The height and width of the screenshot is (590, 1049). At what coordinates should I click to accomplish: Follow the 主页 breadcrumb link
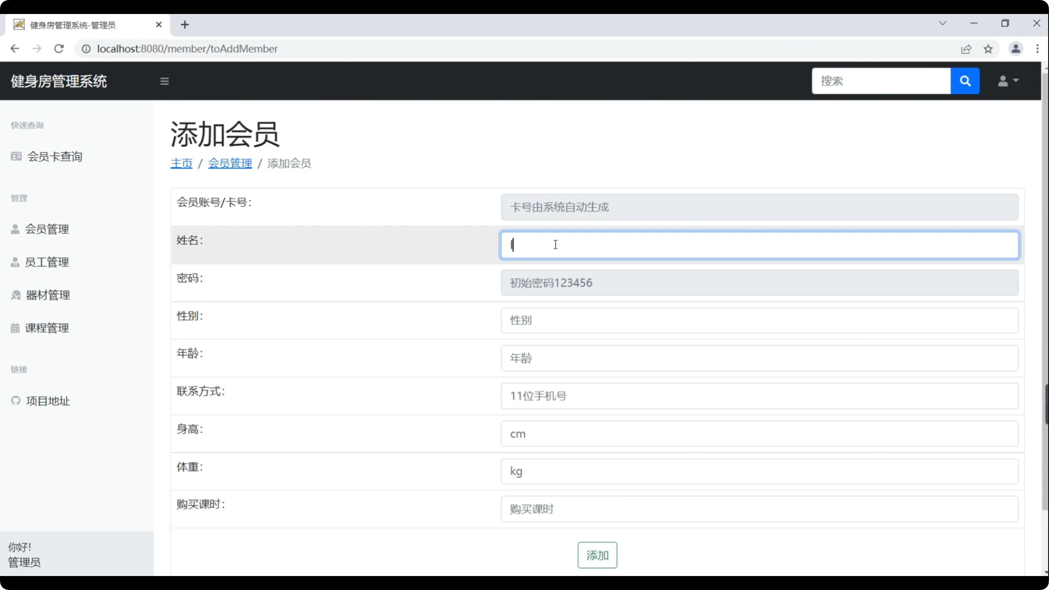point(181,163)
